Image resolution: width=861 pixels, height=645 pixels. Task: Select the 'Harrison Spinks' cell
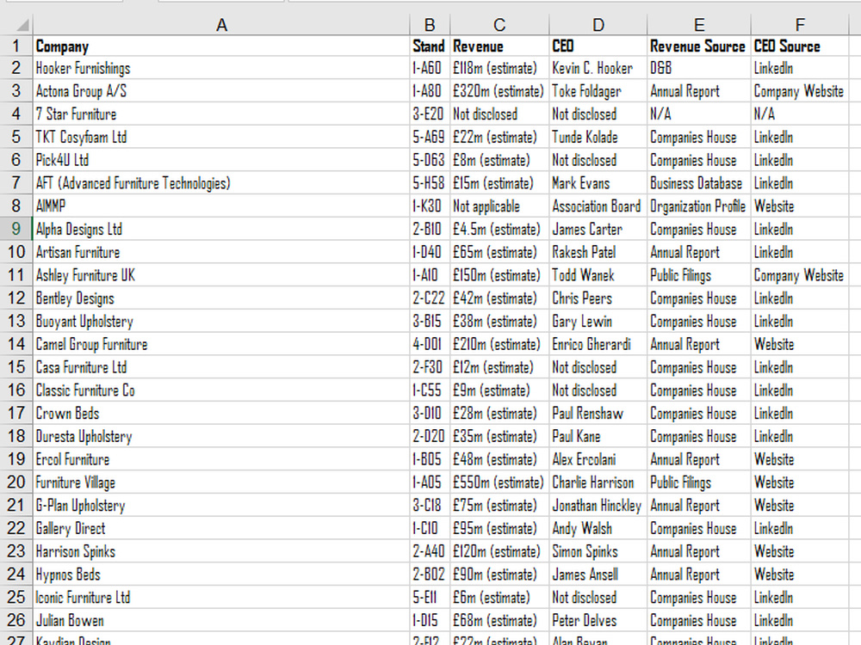(221, 552)
